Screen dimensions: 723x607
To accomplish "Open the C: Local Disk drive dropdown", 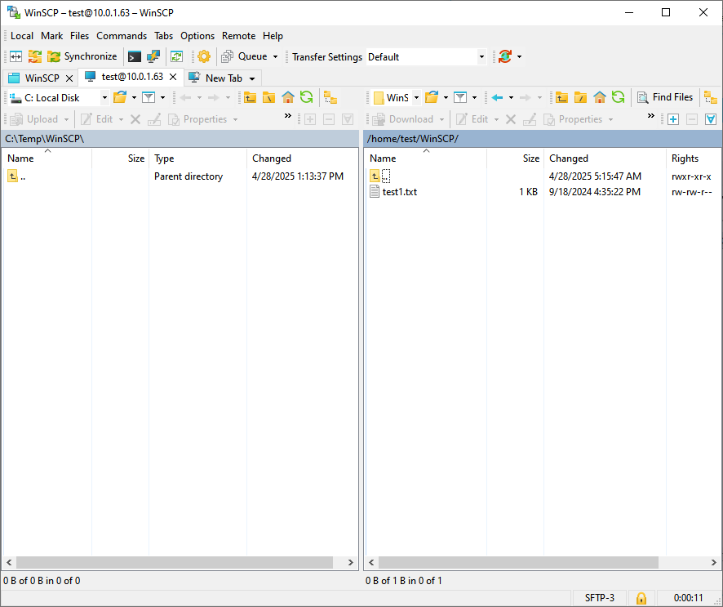I will pyautogui.click(x=104, y=97).
